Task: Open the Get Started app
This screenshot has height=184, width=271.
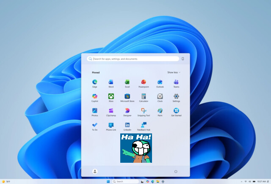Action: (x=176, y=112)
